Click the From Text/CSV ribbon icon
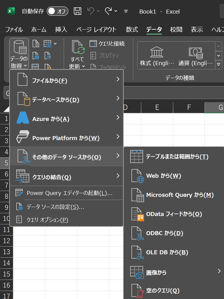This screenshot has width=224, height=299. (x=36, y=44)
